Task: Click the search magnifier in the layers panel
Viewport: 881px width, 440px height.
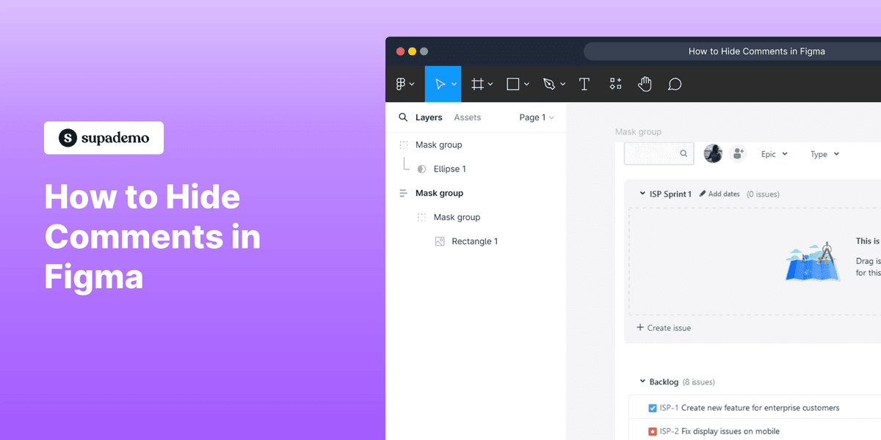Action: [x=403, y=117]
